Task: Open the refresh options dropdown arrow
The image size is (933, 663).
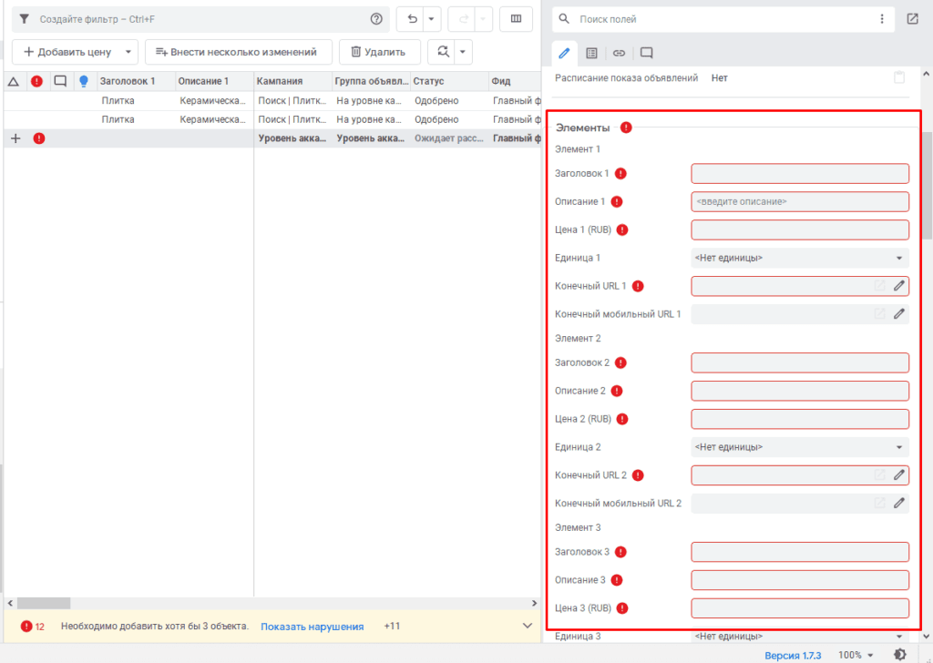Action: pyautogui.click(x=462, y=52)
